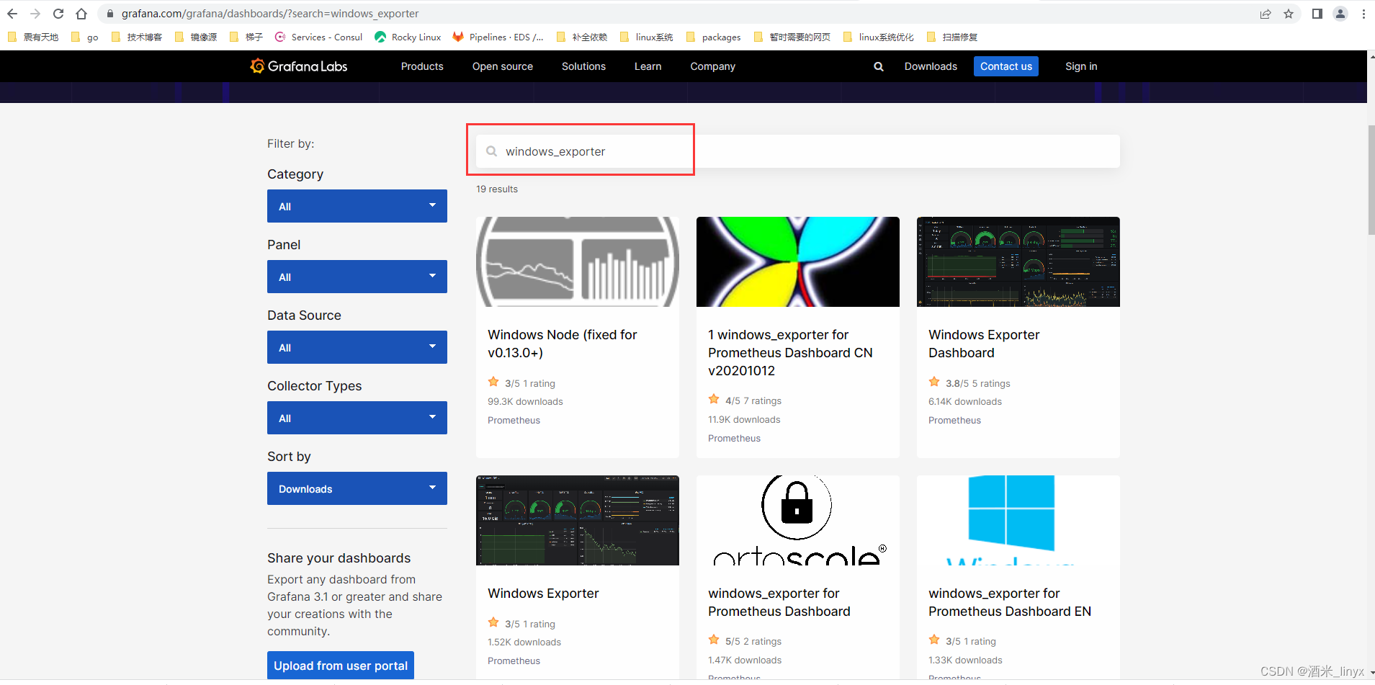The image size is (1375, 685).
Task: Open the Learn menu
Action: pos(648,66)
